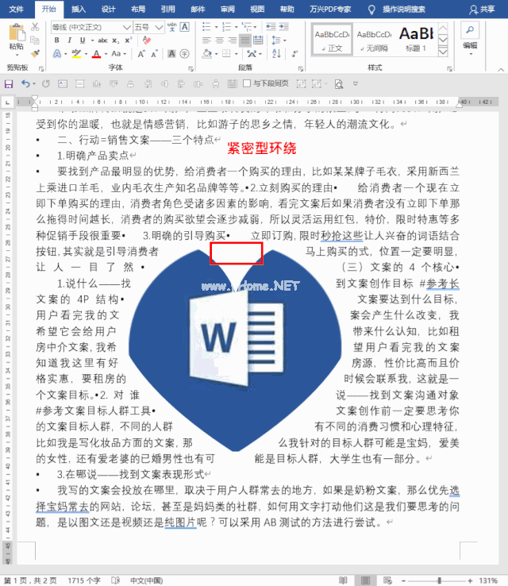Switch to the 视图 ribbon tab
The width and height of the screenshot is (508, 586).
(x=257, y=10)
